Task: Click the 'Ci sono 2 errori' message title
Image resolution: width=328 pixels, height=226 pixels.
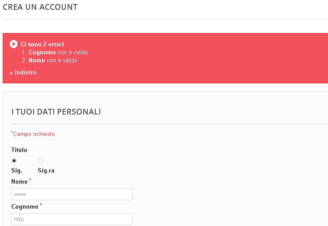Action: click(42, 44)
